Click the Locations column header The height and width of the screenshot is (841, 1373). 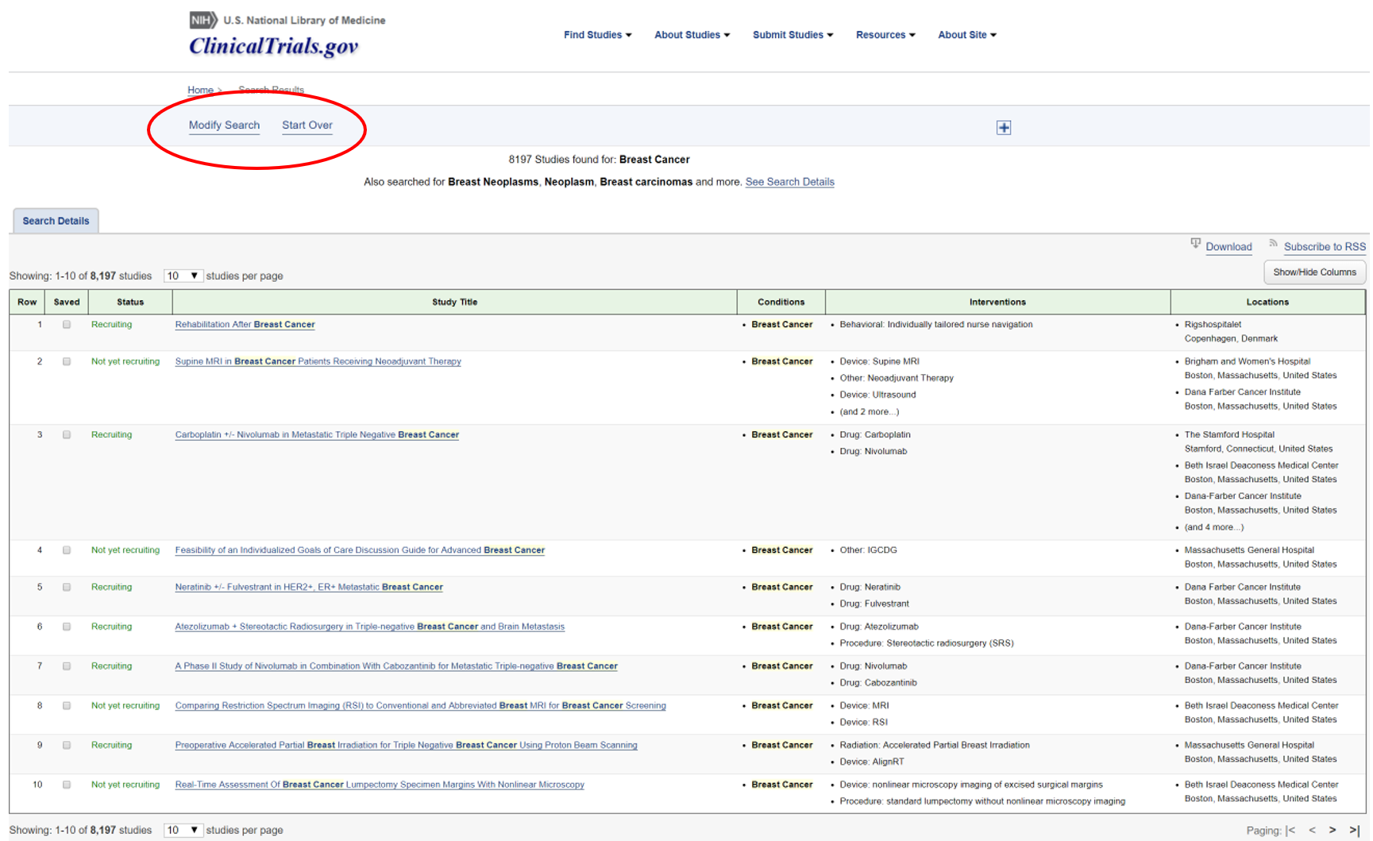(1267, 302)
